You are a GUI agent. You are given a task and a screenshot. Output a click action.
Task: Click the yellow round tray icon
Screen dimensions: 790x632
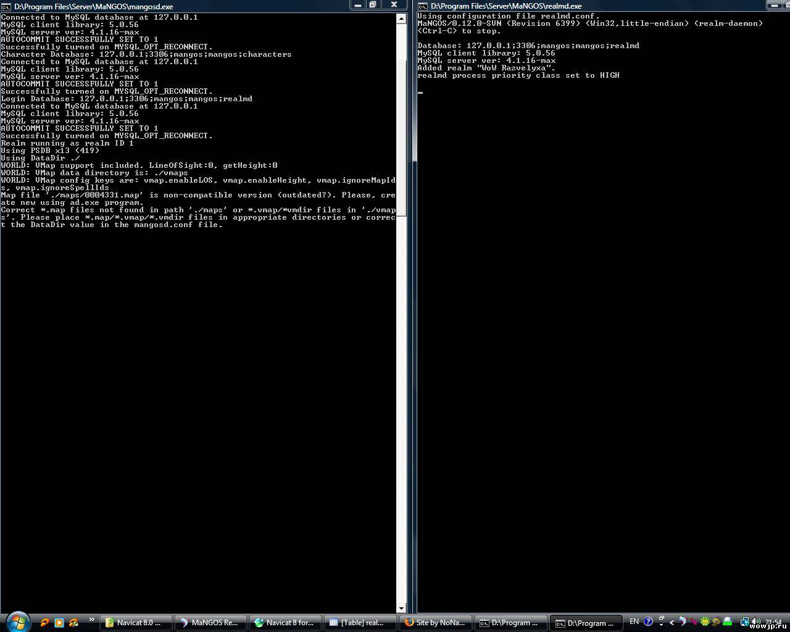point(716,622)
